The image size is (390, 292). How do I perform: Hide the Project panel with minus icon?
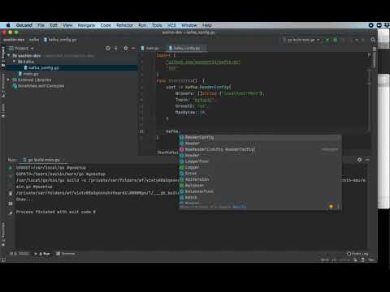click(133, 49)
